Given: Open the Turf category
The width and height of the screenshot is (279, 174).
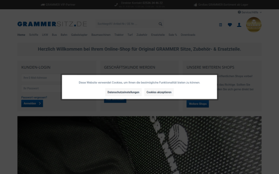Looking at the screenshot, I should click(x=130, y=35).
